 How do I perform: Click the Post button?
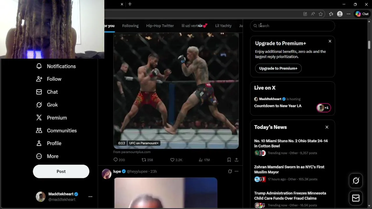[x=61, y=171]
